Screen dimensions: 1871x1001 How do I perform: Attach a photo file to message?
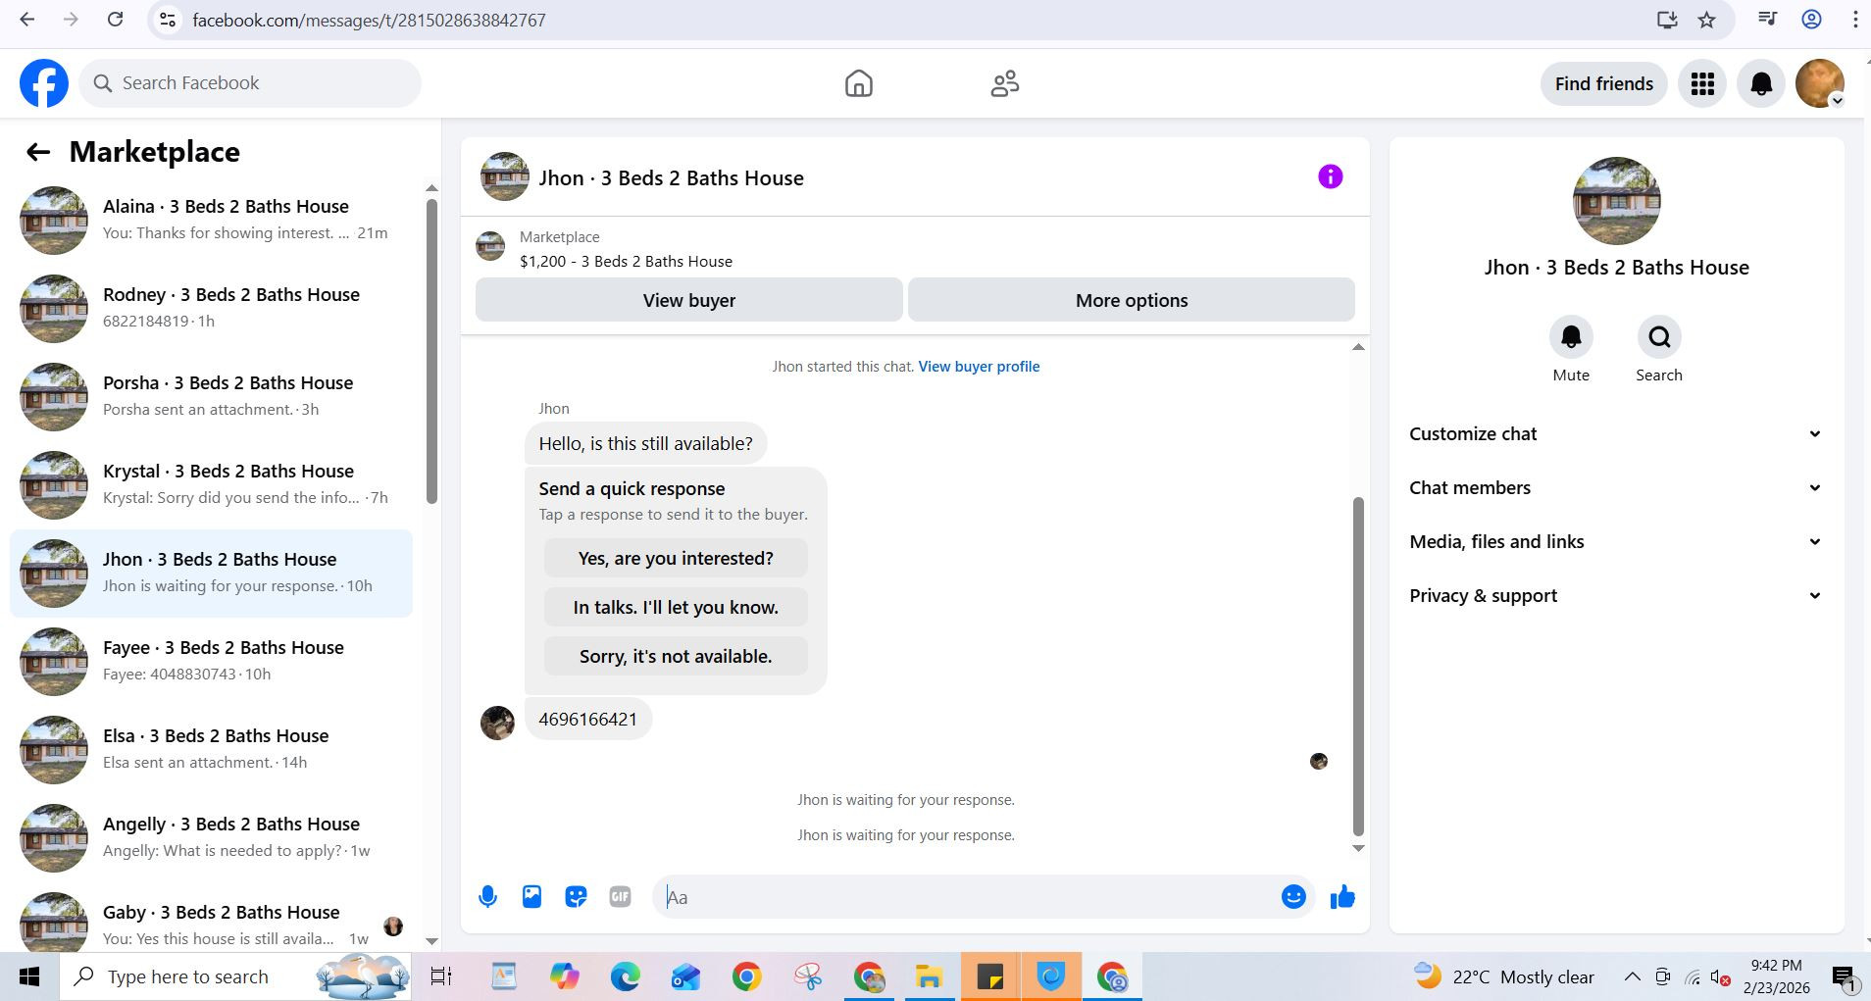(531, 896)
